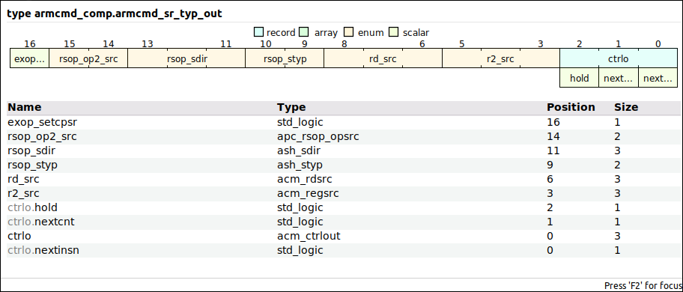Click the type armcmd_comp.armcmd_sr_typ_out title

point(115,14)
